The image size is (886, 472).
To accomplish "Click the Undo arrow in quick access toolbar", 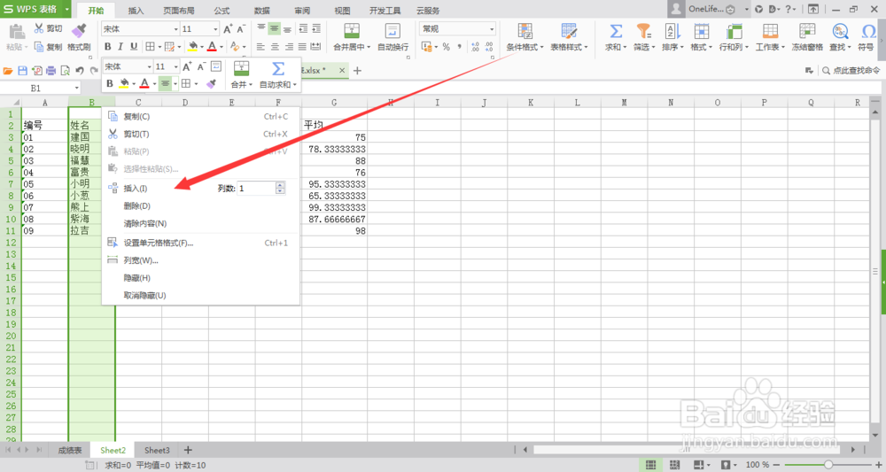I will coord(80,71).
